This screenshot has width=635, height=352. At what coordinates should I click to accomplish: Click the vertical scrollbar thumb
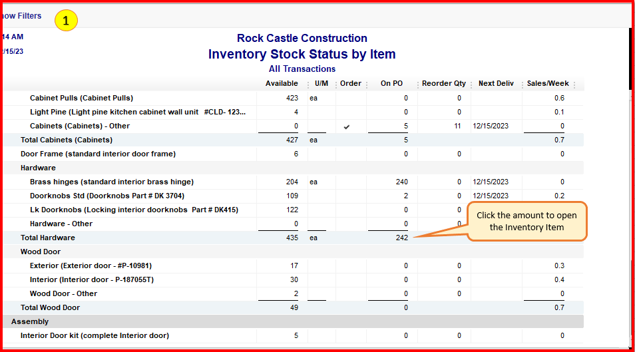click(x=630, y=59)
